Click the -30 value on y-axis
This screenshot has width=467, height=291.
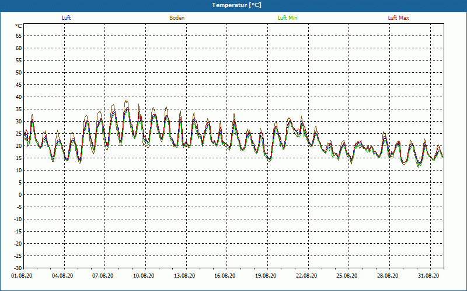point(18,268)
